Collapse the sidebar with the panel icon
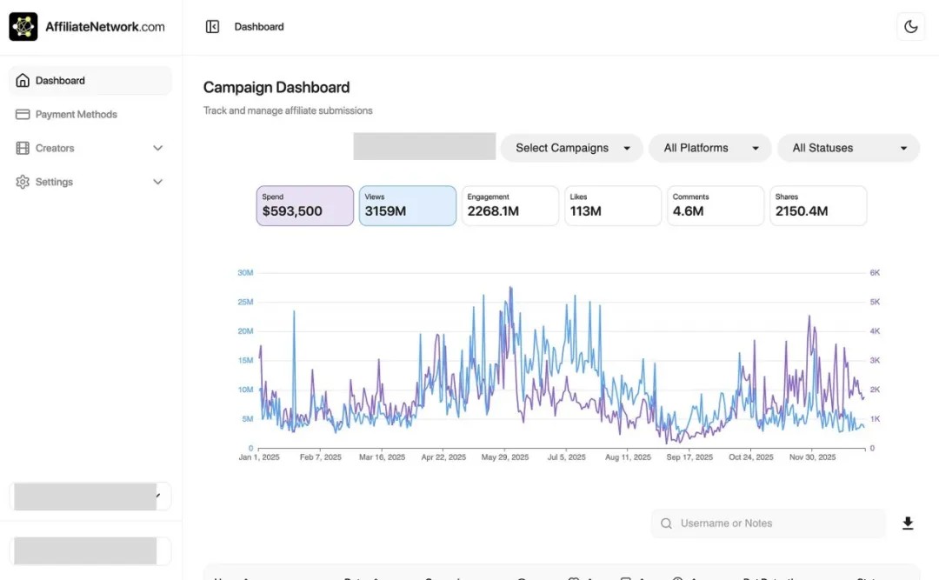Image resolution: width=939 pixels, height=580 pixels. (212, 27)
